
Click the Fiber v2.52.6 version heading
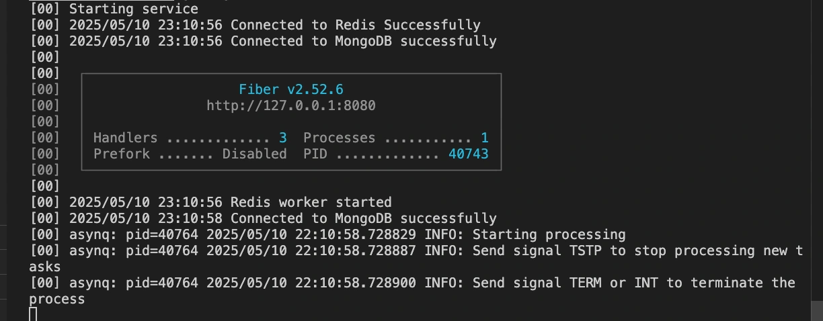click(290, 89)
